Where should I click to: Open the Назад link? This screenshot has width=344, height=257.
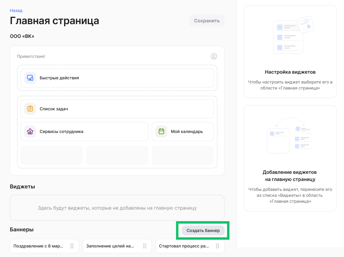16,10
